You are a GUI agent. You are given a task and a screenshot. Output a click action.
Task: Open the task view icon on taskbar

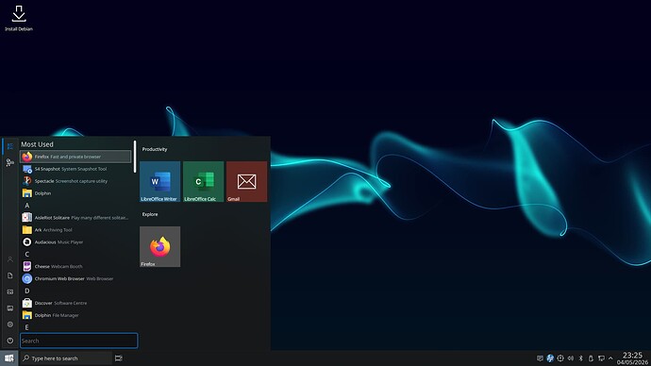tap(118, 358)
